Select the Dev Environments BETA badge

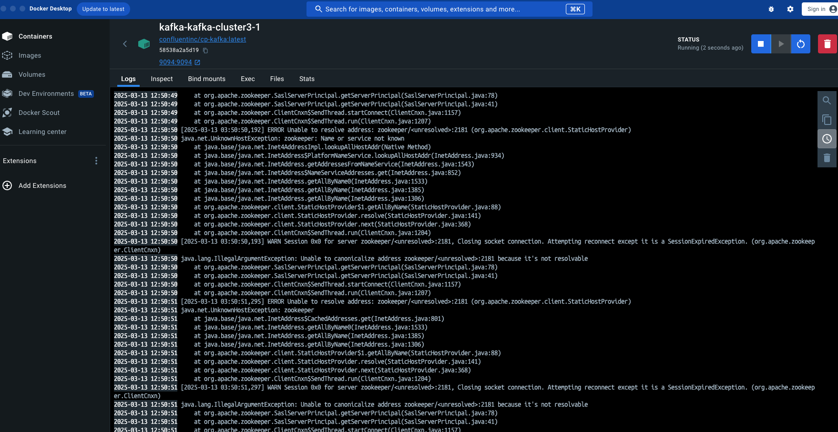tap(86, 94)
